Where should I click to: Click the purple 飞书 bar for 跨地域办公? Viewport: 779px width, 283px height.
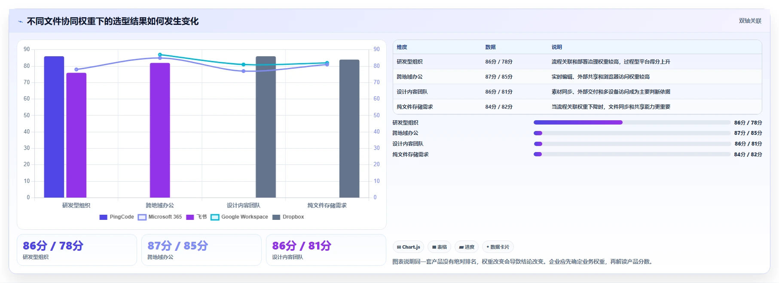click(160, 131)
